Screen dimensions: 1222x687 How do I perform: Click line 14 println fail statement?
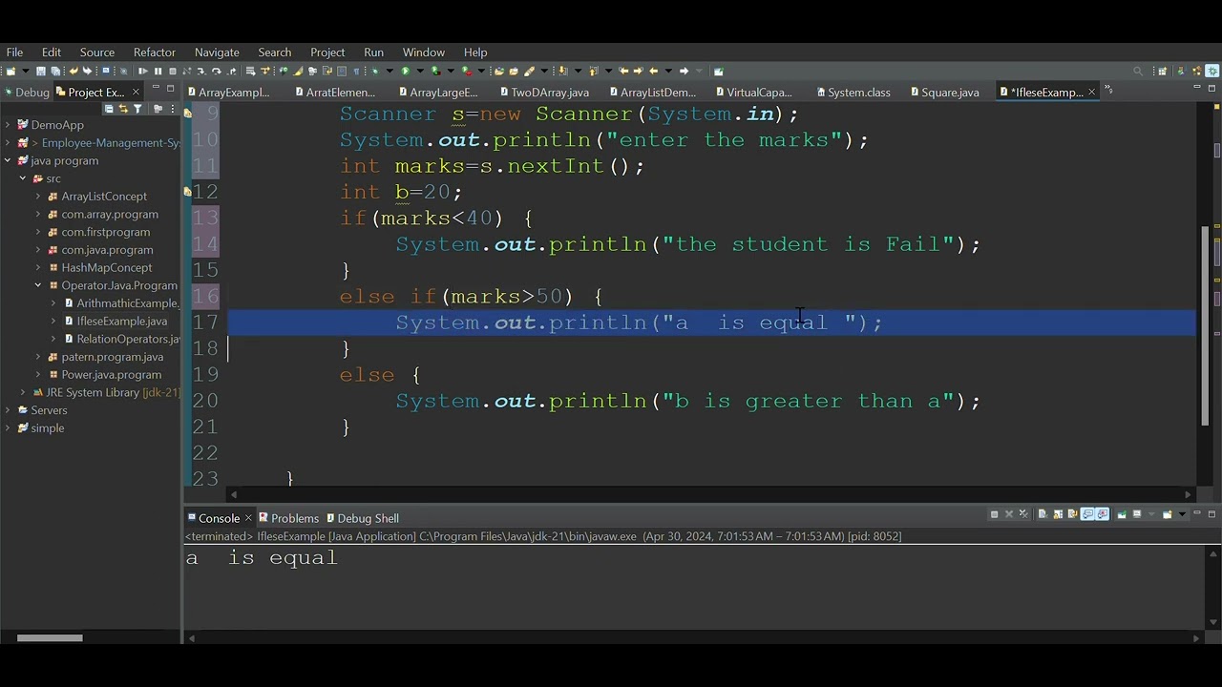coord(687,244)
